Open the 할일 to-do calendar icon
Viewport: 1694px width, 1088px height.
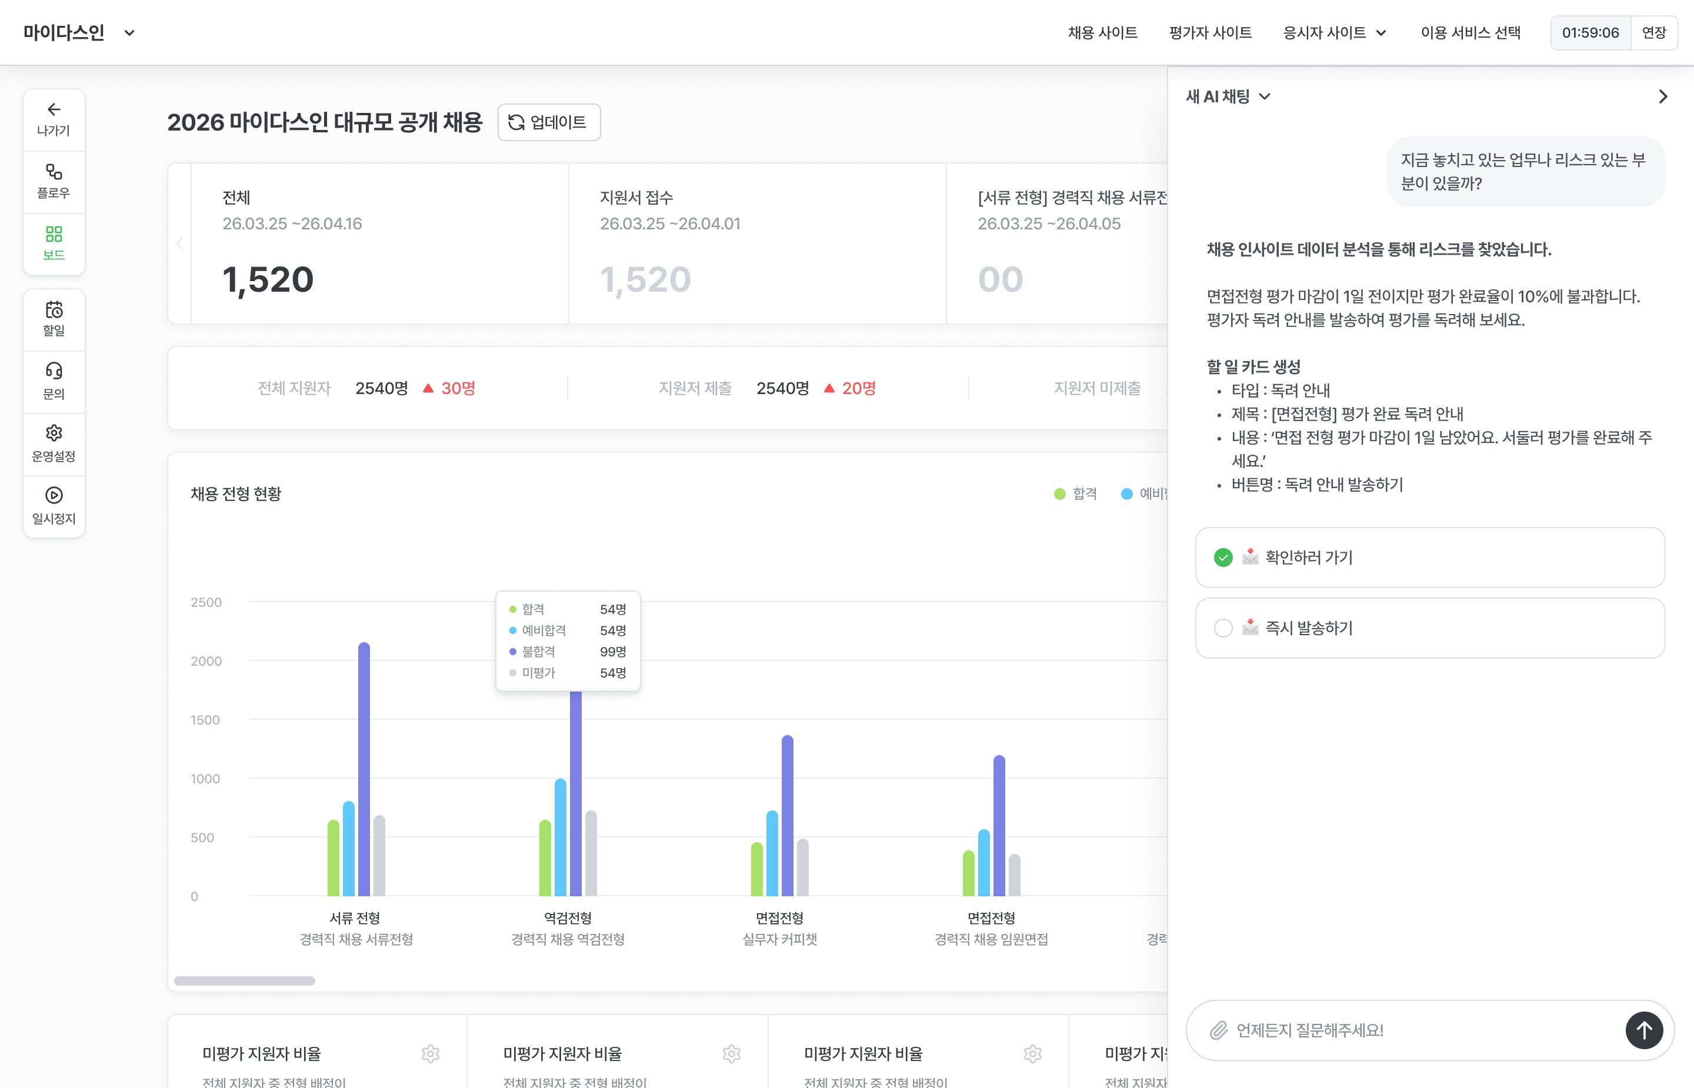54,310
